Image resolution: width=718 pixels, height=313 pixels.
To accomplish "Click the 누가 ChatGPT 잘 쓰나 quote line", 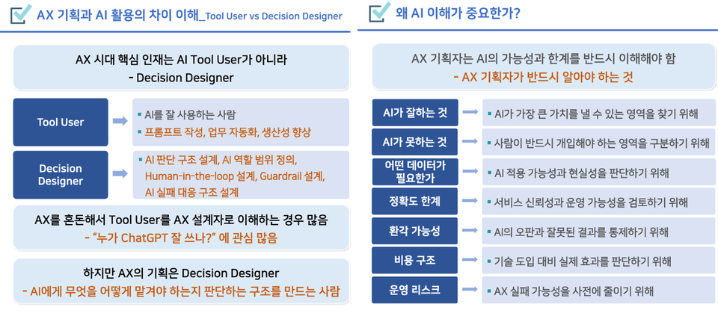I will coord(181,238).
